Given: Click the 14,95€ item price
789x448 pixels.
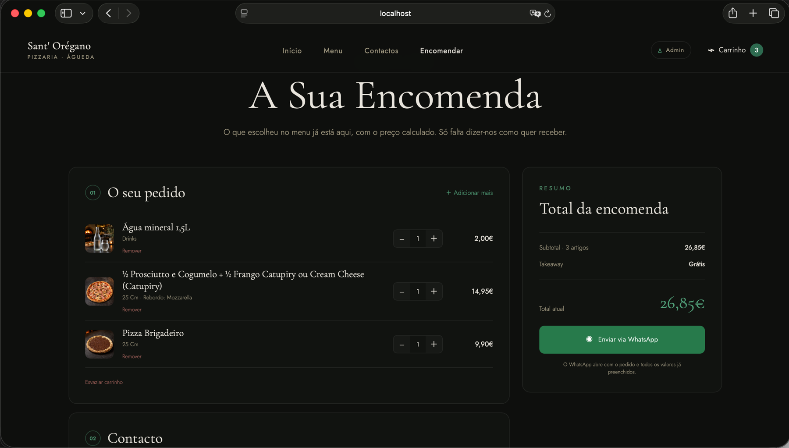Looking at the screenshot, I should [x=482, y=292].
